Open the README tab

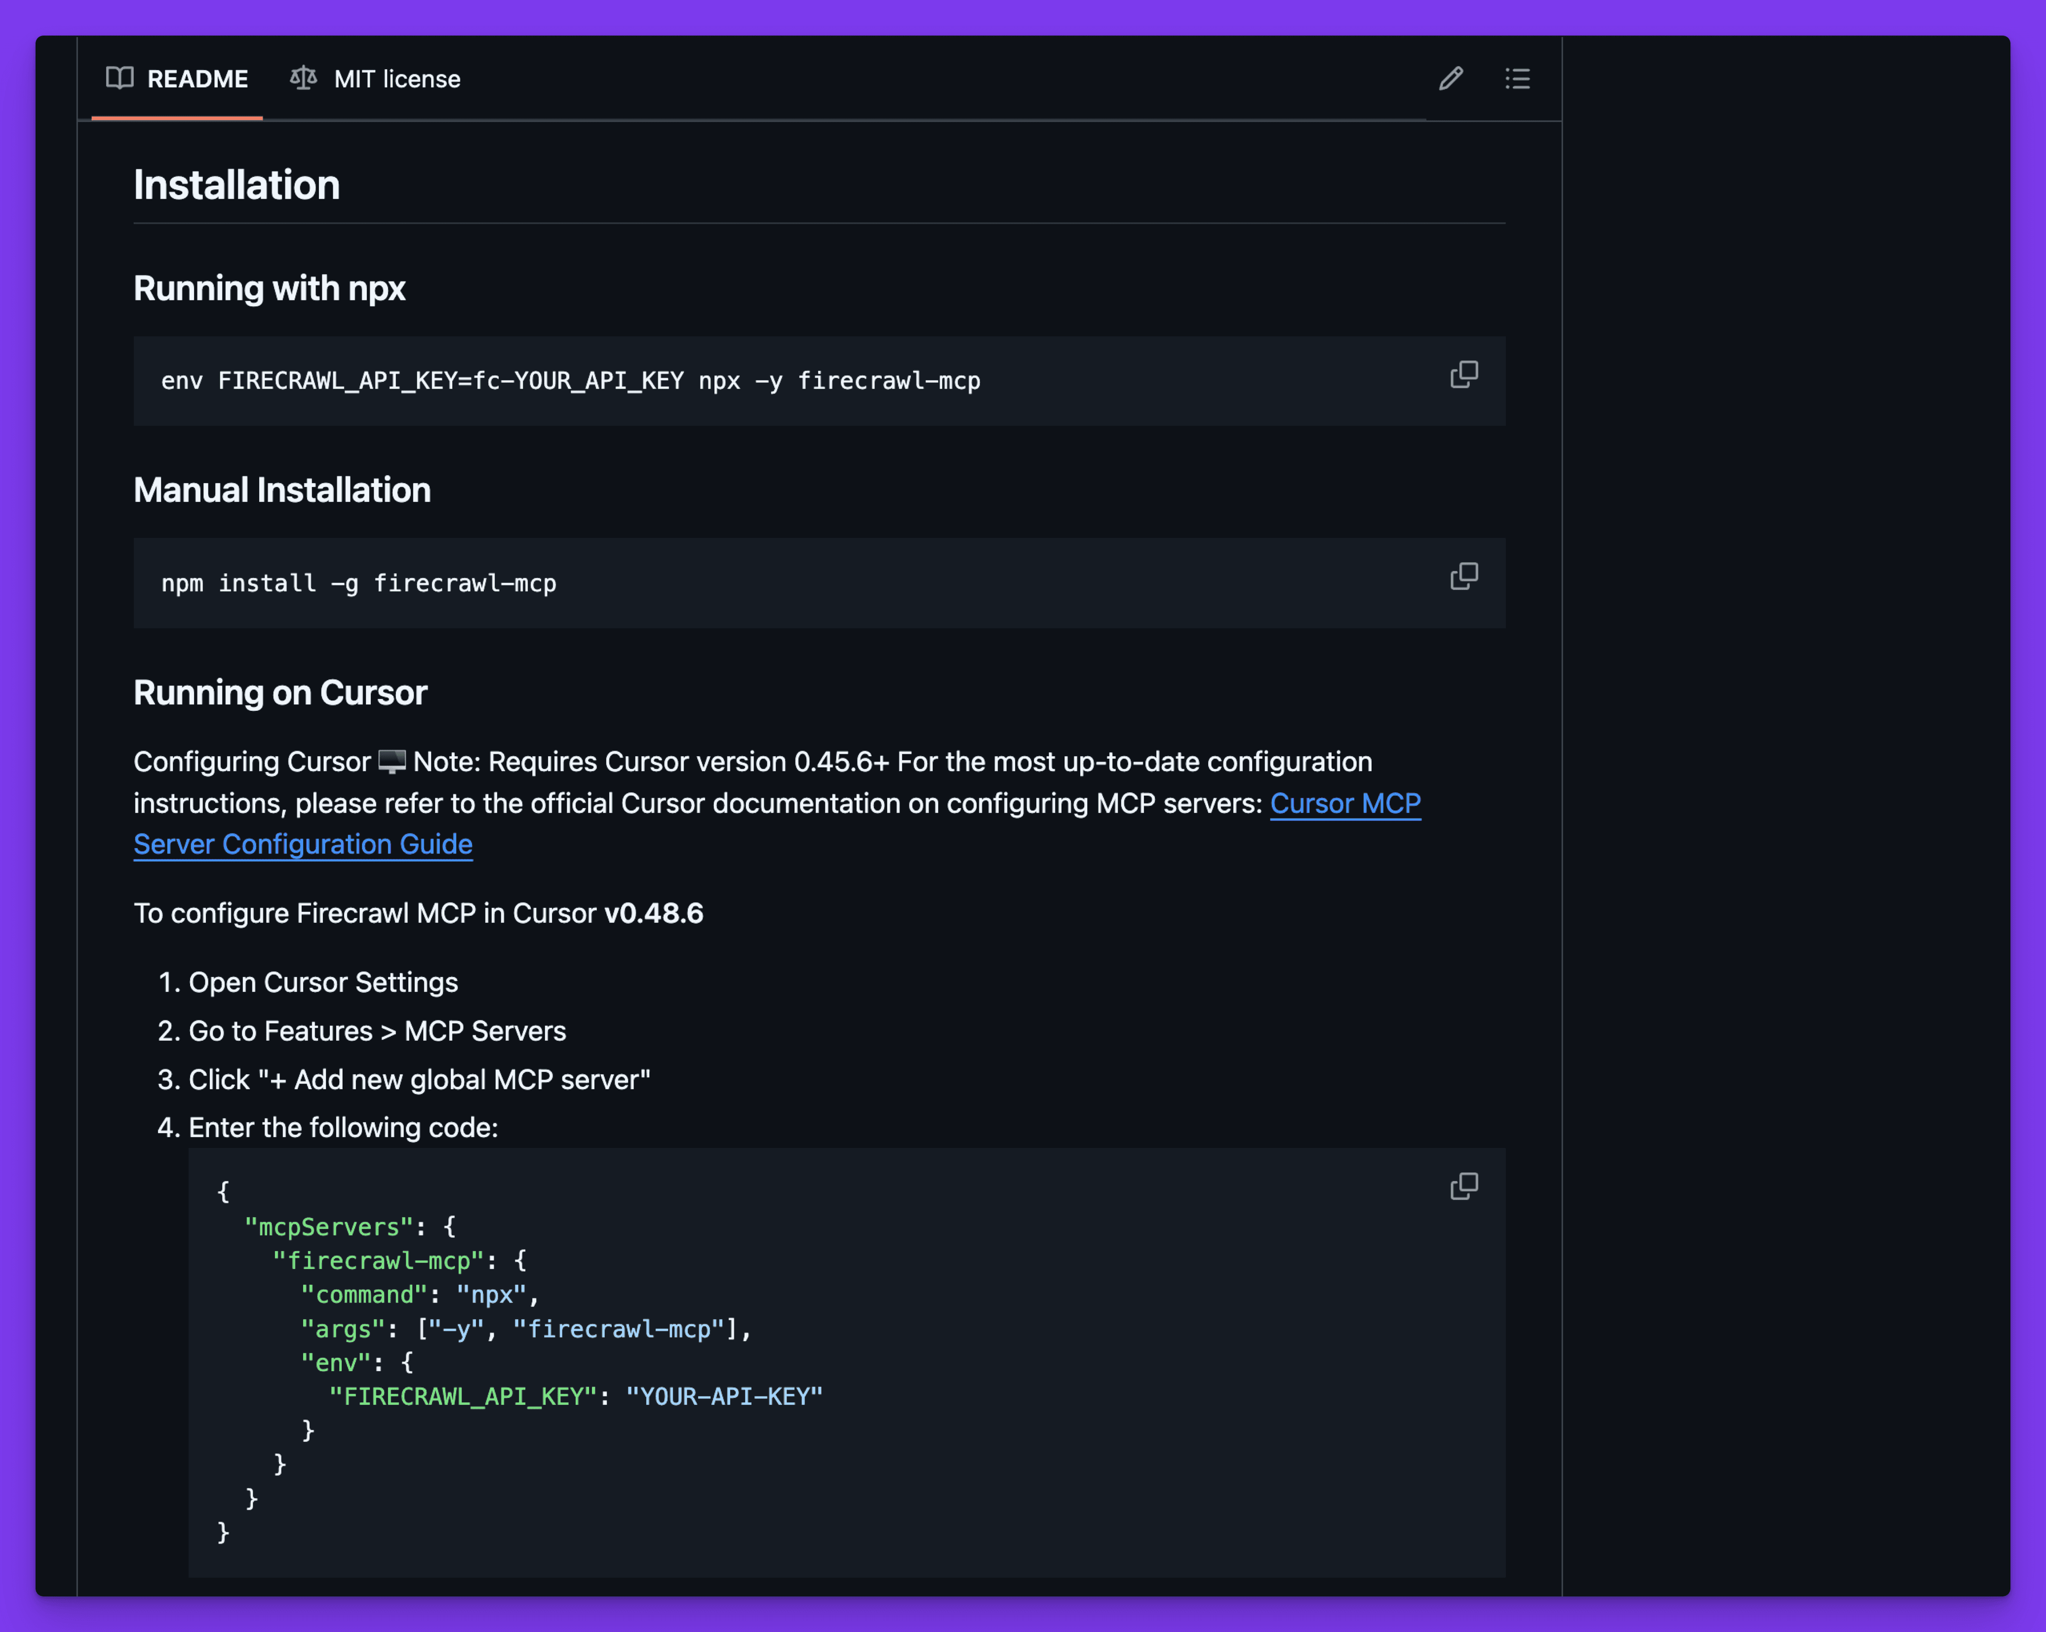click(177, 79)
